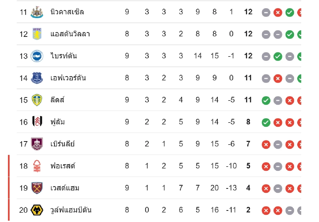319x222 pixels.
Task: Open the วูล์ฟแฮมป์ตัน team link
Action: 71,210
